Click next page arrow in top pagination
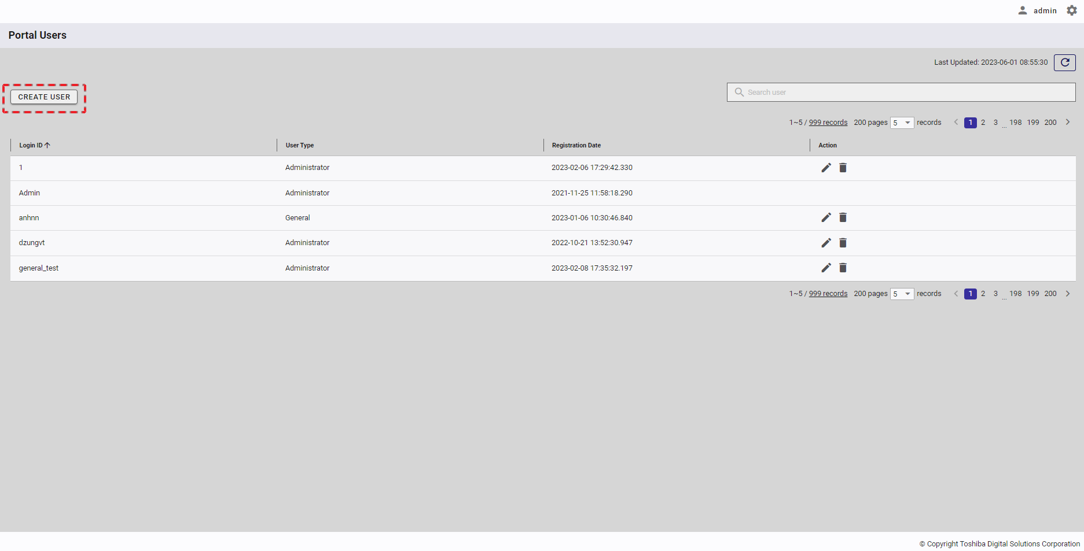The height and width of the screenshot is (551, 1084). pos(1068,123)
